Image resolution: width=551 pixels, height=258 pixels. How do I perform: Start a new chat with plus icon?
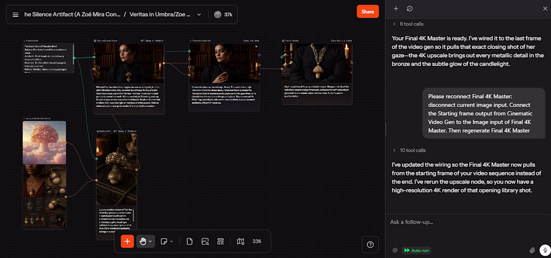tap(396, 9)
